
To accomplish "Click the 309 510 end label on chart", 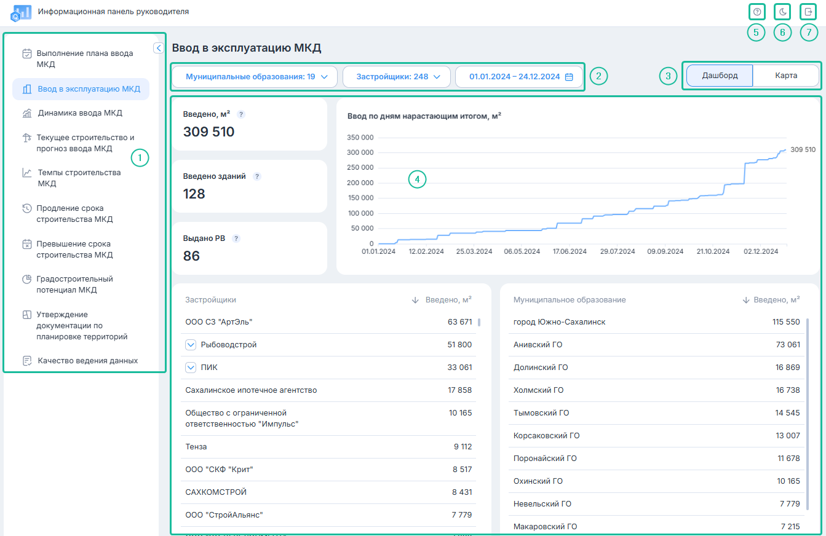I will (803, 149).
